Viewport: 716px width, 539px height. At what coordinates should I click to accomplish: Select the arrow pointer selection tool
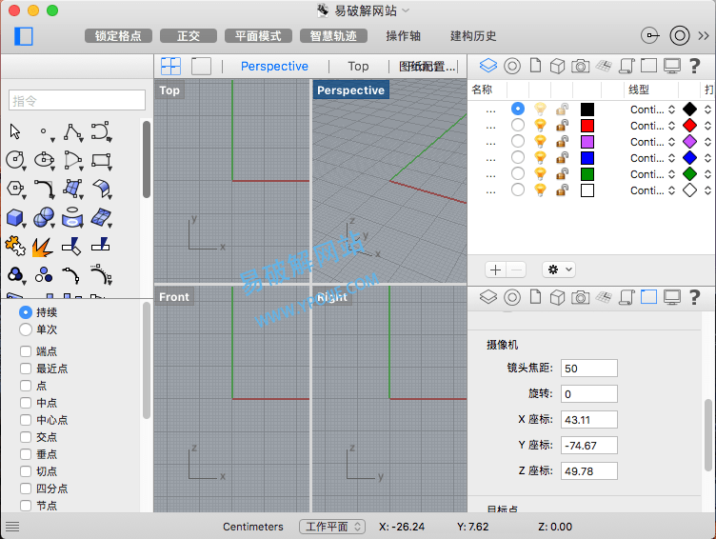coord(15,131)
